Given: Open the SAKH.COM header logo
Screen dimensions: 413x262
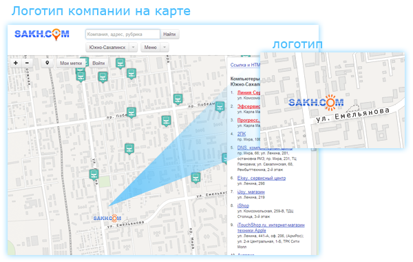Looking at the screenshot, I should (42, 34).
